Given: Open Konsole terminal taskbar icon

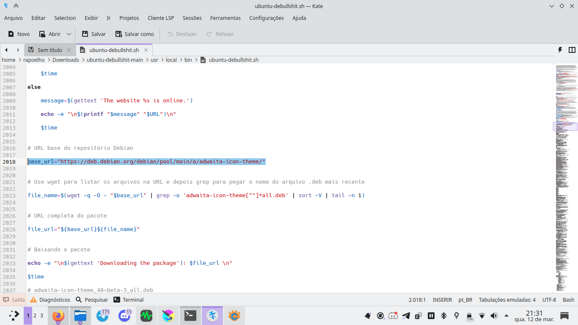Looking at the screenshot, I should [x=190, y=316].
